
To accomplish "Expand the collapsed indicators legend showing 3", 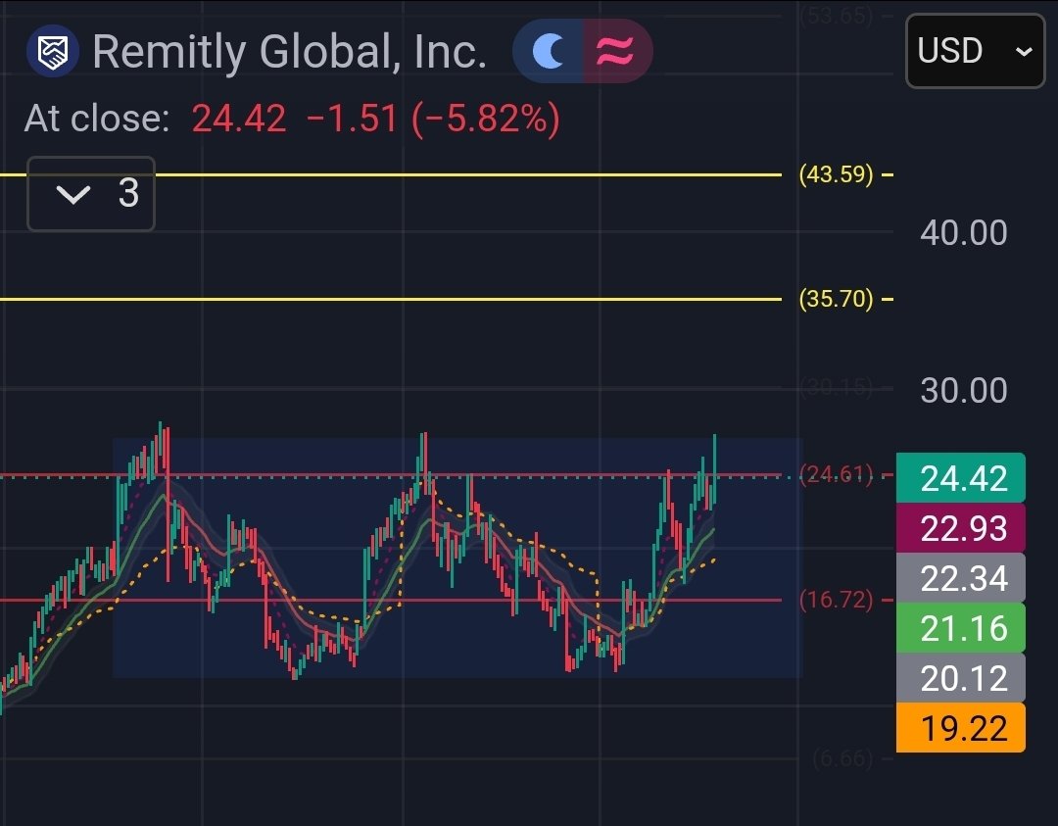I will [91, 194].
